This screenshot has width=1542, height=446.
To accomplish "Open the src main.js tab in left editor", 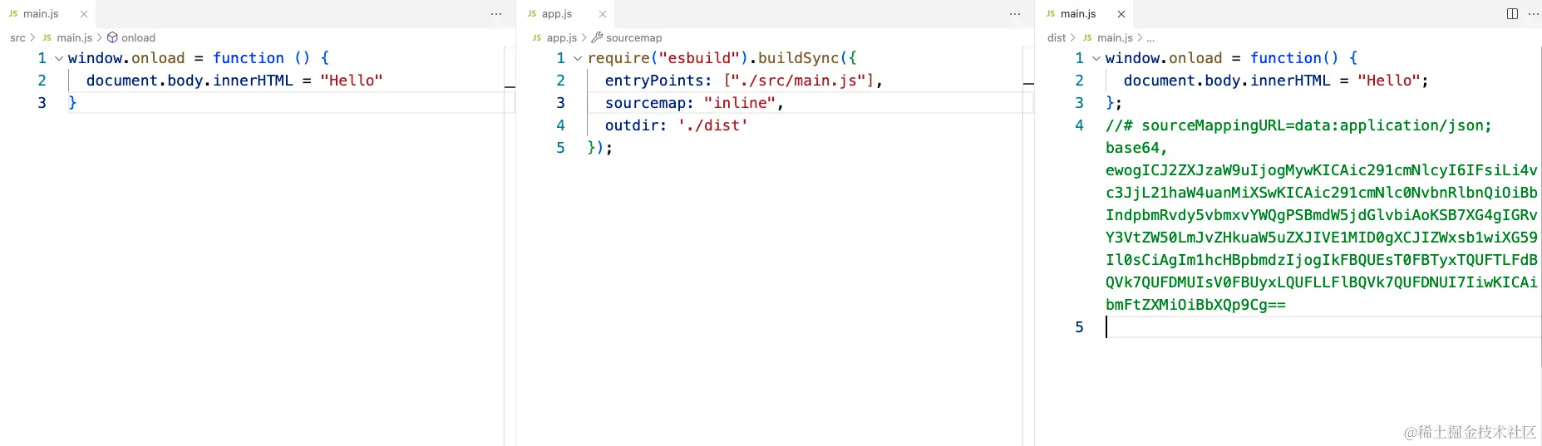I will tap(41, 14).
